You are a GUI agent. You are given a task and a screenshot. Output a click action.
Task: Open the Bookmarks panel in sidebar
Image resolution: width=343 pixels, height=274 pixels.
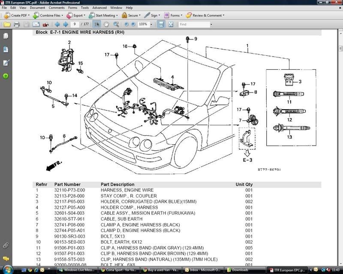(6, 50)
